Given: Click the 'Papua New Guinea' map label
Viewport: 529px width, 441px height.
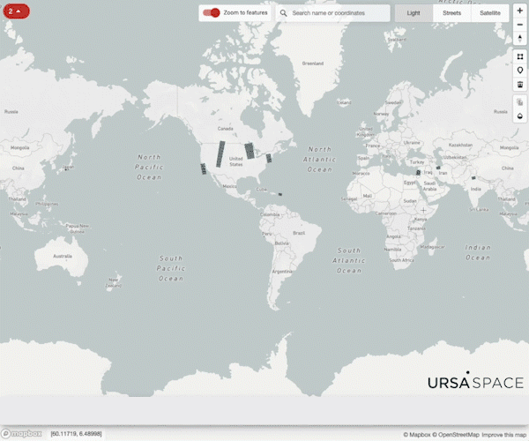Looking at the screenshot, I should click(x=78, y=228).
